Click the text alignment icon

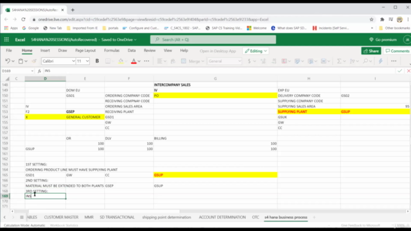pos(159,61)
